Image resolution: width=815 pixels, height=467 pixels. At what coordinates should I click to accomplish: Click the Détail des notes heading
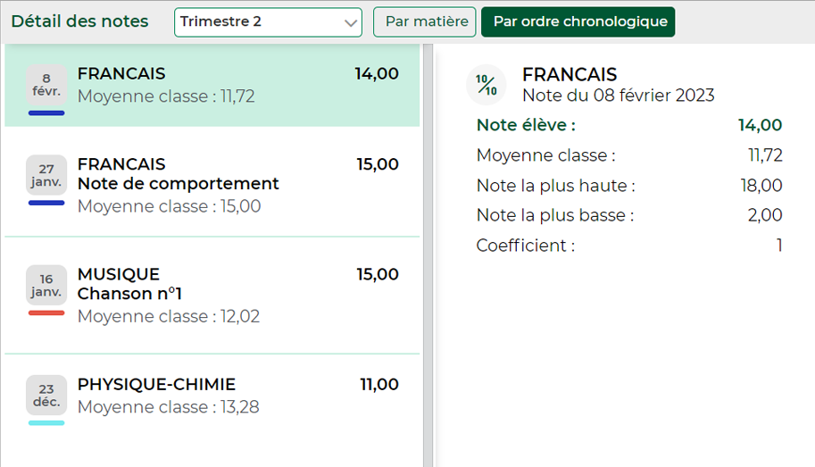(x=79, y=21)
